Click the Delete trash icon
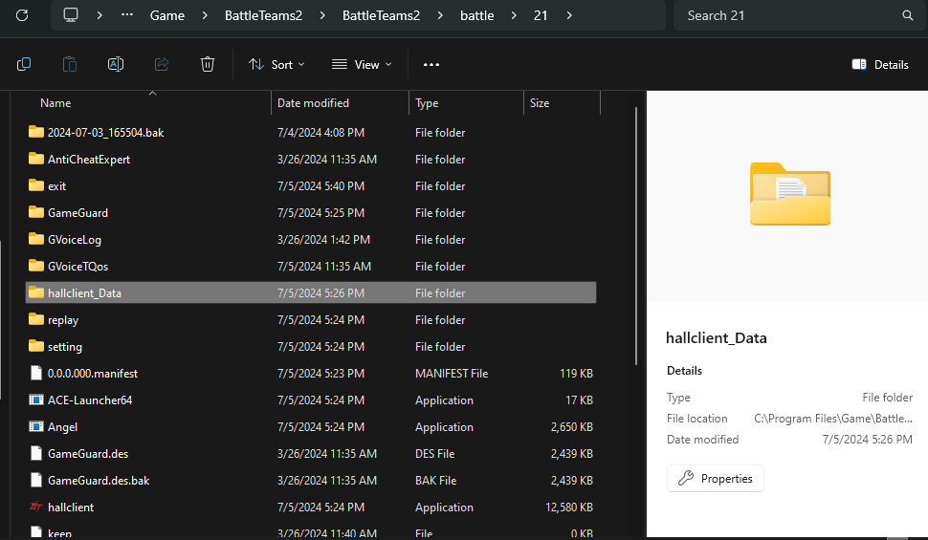The image size is (928, 540). tap(208, 64)
